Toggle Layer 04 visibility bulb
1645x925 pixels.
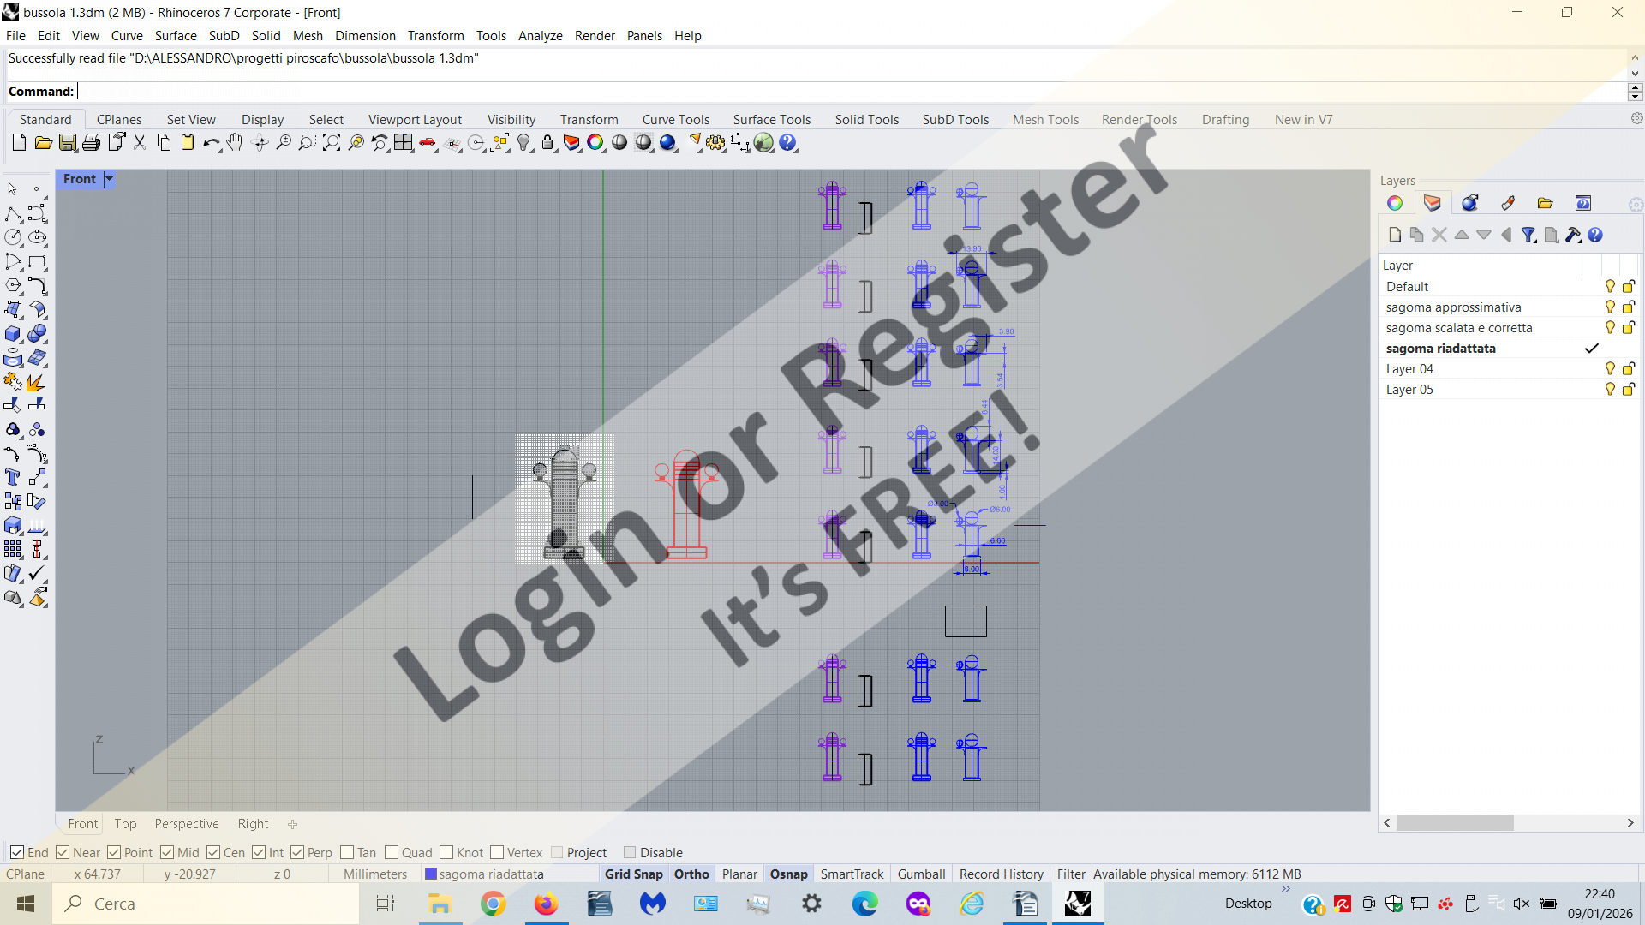click(1609, 369)
